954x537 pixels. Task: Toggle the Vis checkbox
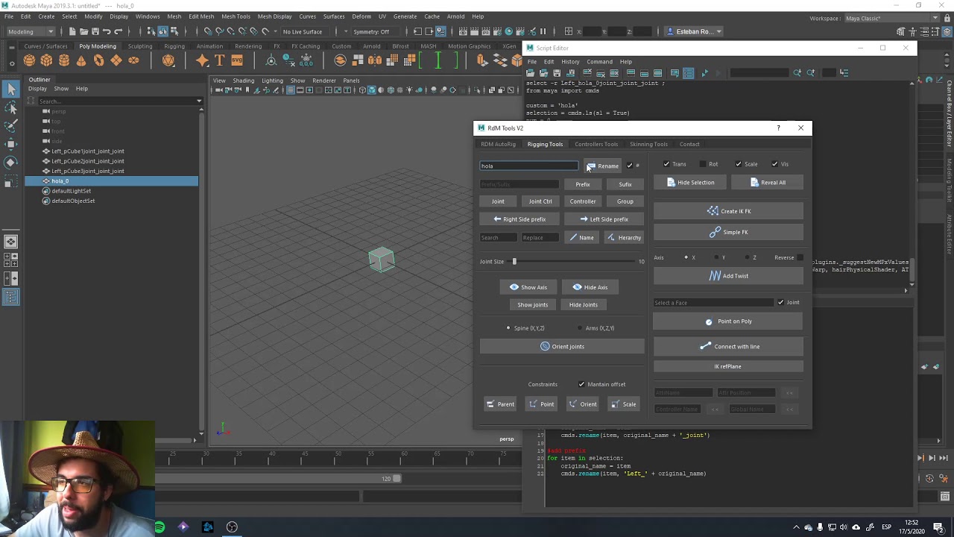coord(775,164)
